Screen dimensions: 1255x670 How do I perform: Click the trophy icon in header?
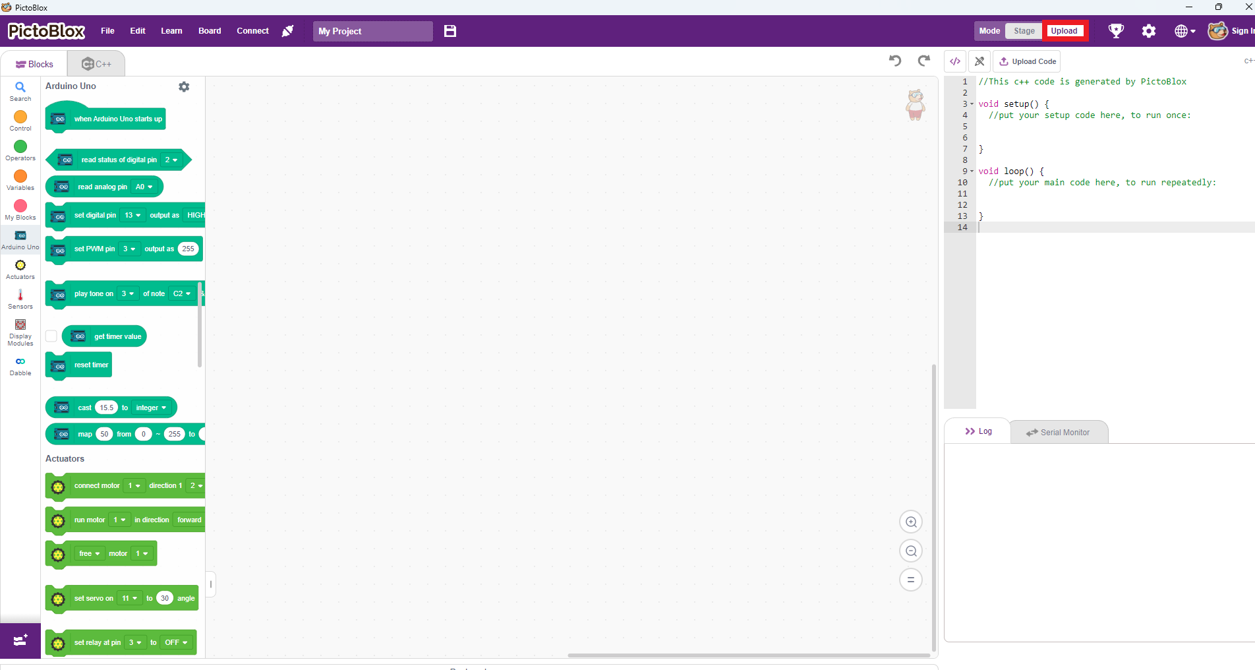pyautogui.click(x=1116, y=31)
